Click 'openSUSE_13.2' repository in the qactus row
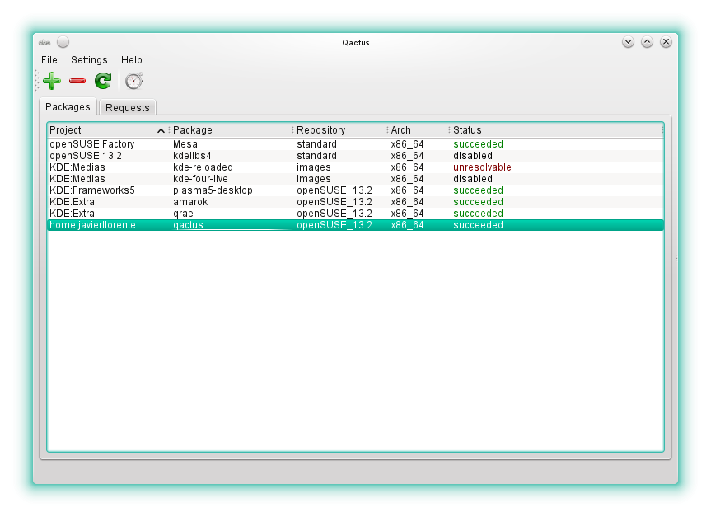Screen dimensions: 711x517 (x=334, y=225)
